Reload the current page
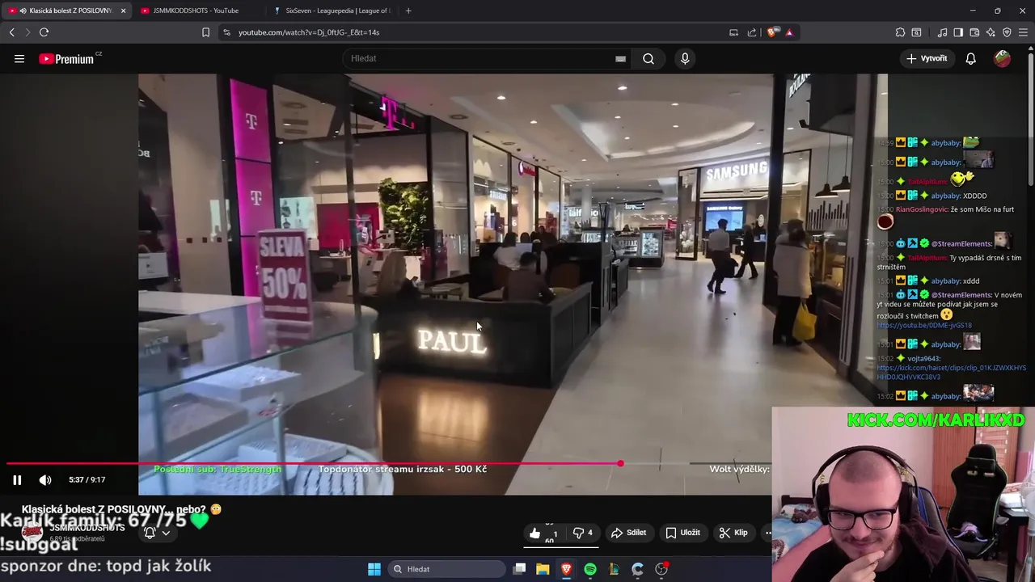Image resolution: width=1035 pixels, height=582 pixels. [44, 32]
